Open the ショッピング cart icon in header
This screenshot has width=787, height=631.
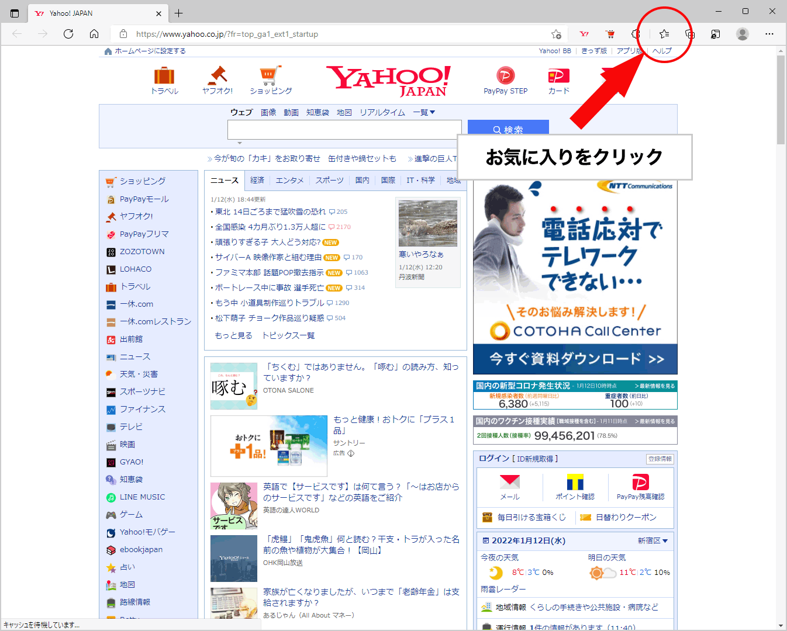pos(270,75)
